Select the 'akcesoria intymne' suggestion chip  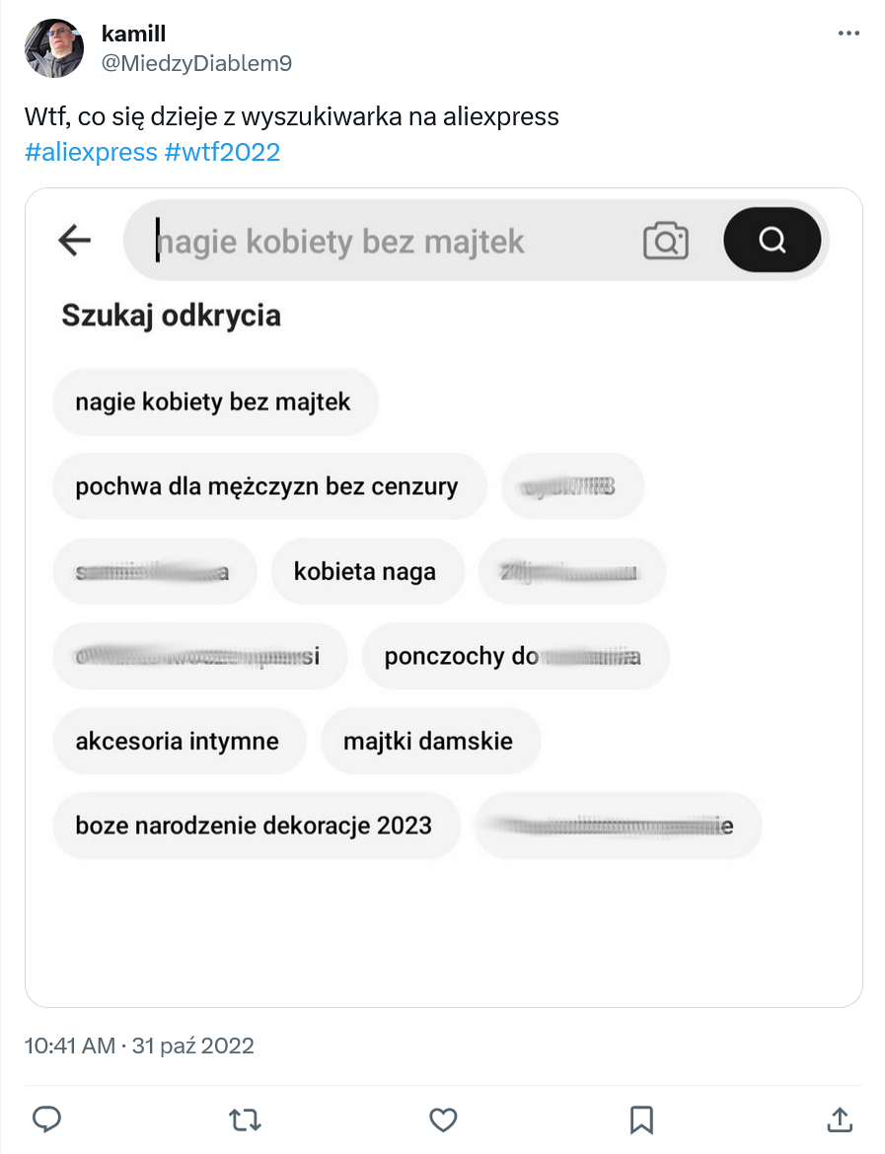(179, 741)
